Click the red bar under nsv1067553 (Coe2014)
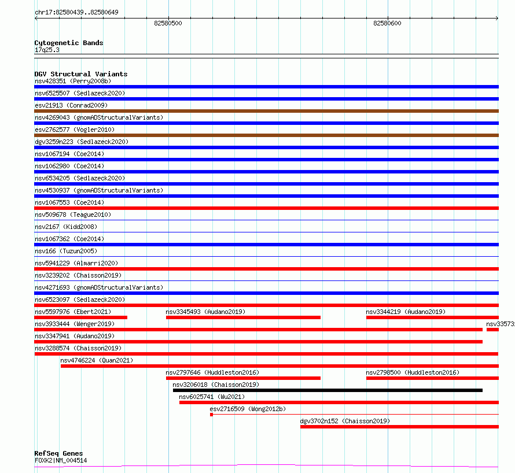 [266, 208]
